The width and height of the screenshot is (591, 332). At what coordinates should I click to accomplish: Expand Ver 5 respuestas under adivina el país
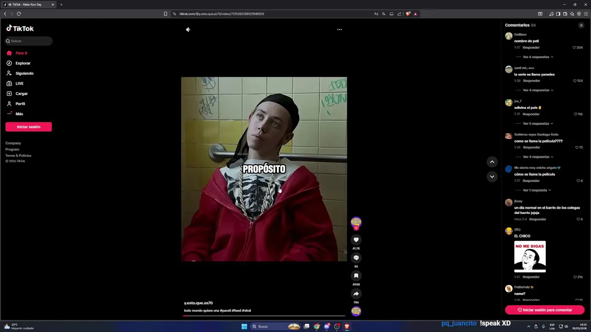click(x=538, y=124)
